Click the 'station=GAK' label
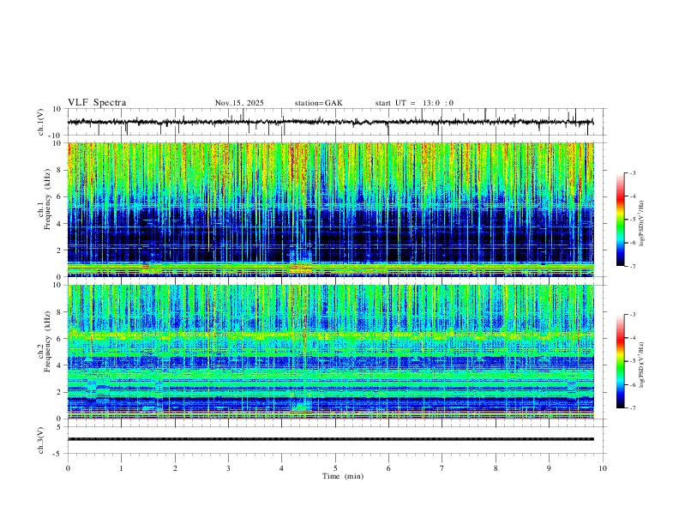679x525 pixels. [318, 103]
